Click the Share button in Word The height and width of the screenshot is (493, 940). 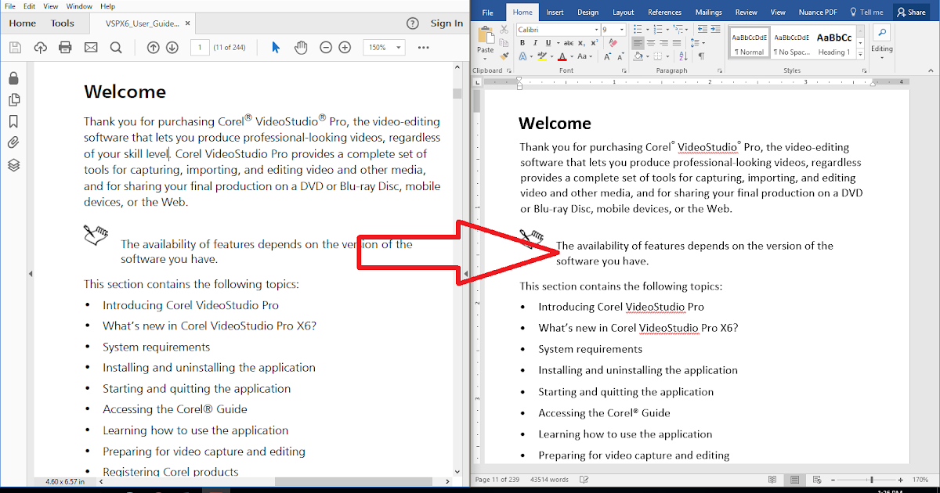911,13
